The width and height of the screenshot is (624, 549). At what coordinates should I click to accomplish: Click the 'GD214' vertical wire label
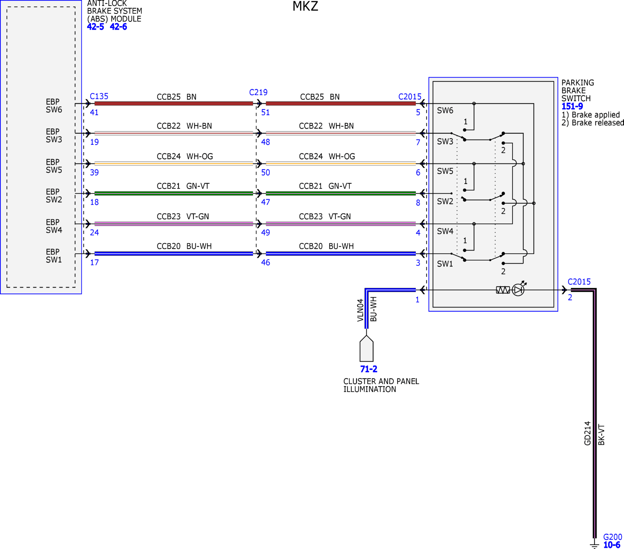tap(587, 433)
